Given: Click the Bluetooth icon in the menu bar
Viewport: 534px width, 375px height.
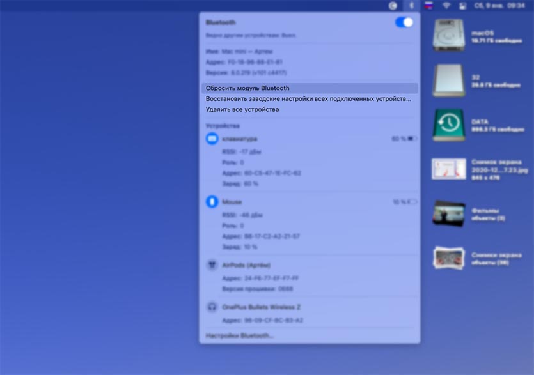Looking at the screenshot, I should pyautogui.click(x=411, y=6).
